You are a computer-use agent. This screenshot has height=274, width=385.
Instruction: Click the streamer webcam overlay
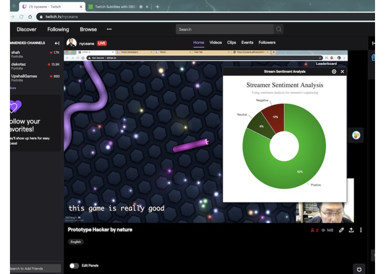tap(325, 212)
